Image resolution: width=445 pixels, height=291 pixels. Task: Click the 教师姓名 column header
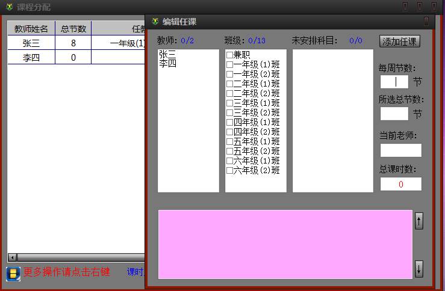click(31, 28)
